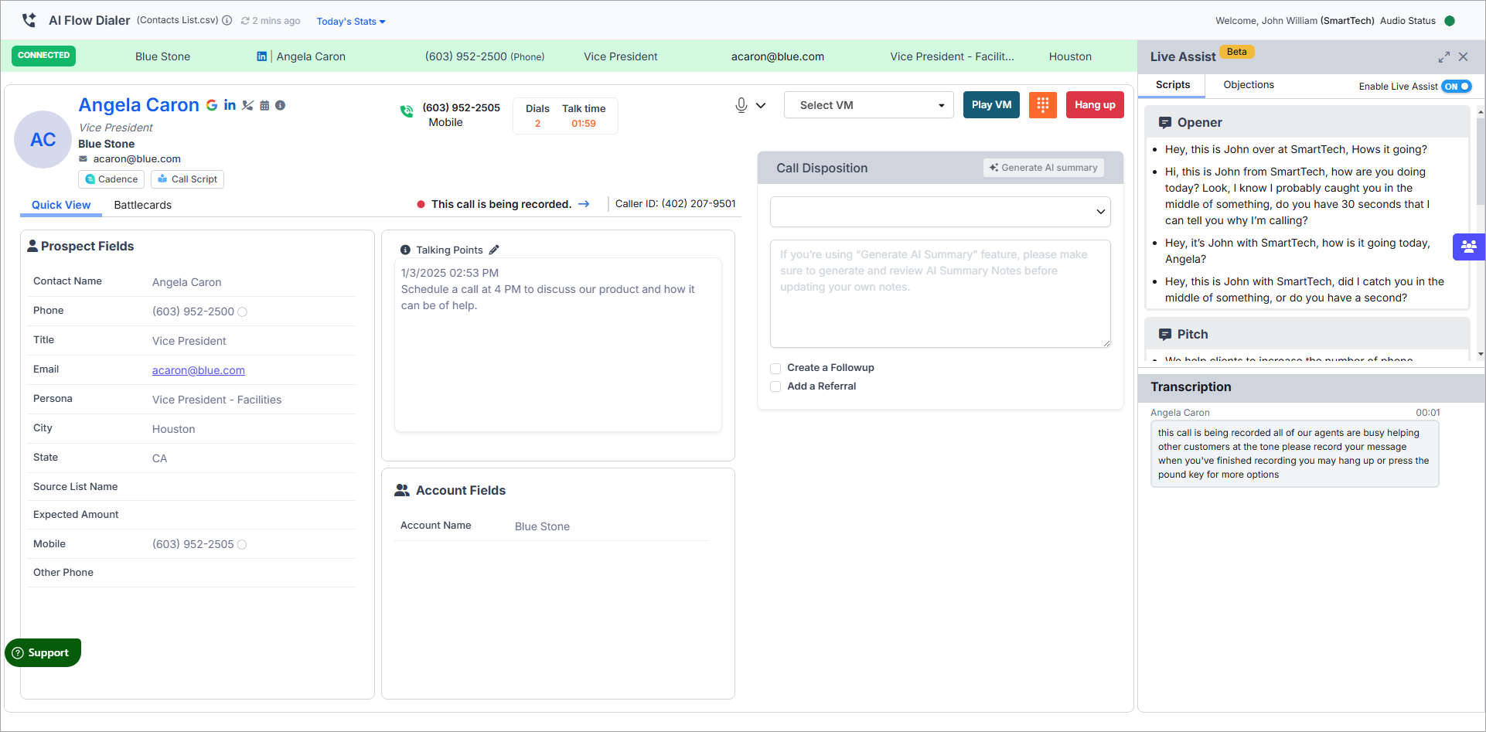
Task: Expand the Live Assist panel to full size
Action: [x=1443, y=57]
